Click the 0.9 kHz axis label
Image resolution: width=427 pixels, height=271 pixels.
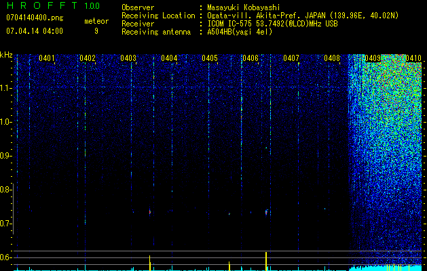pos(5,156)
